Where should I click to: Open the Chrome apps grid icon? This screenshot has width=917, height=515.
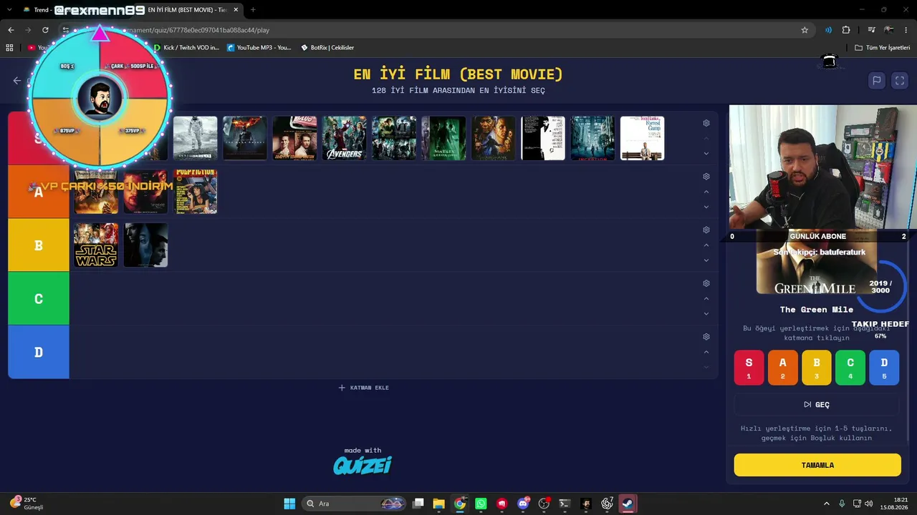9,48
